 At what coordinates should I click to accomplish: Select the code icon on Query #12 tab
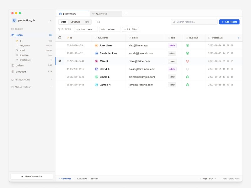pyautogui.click(x=93, y=13)
